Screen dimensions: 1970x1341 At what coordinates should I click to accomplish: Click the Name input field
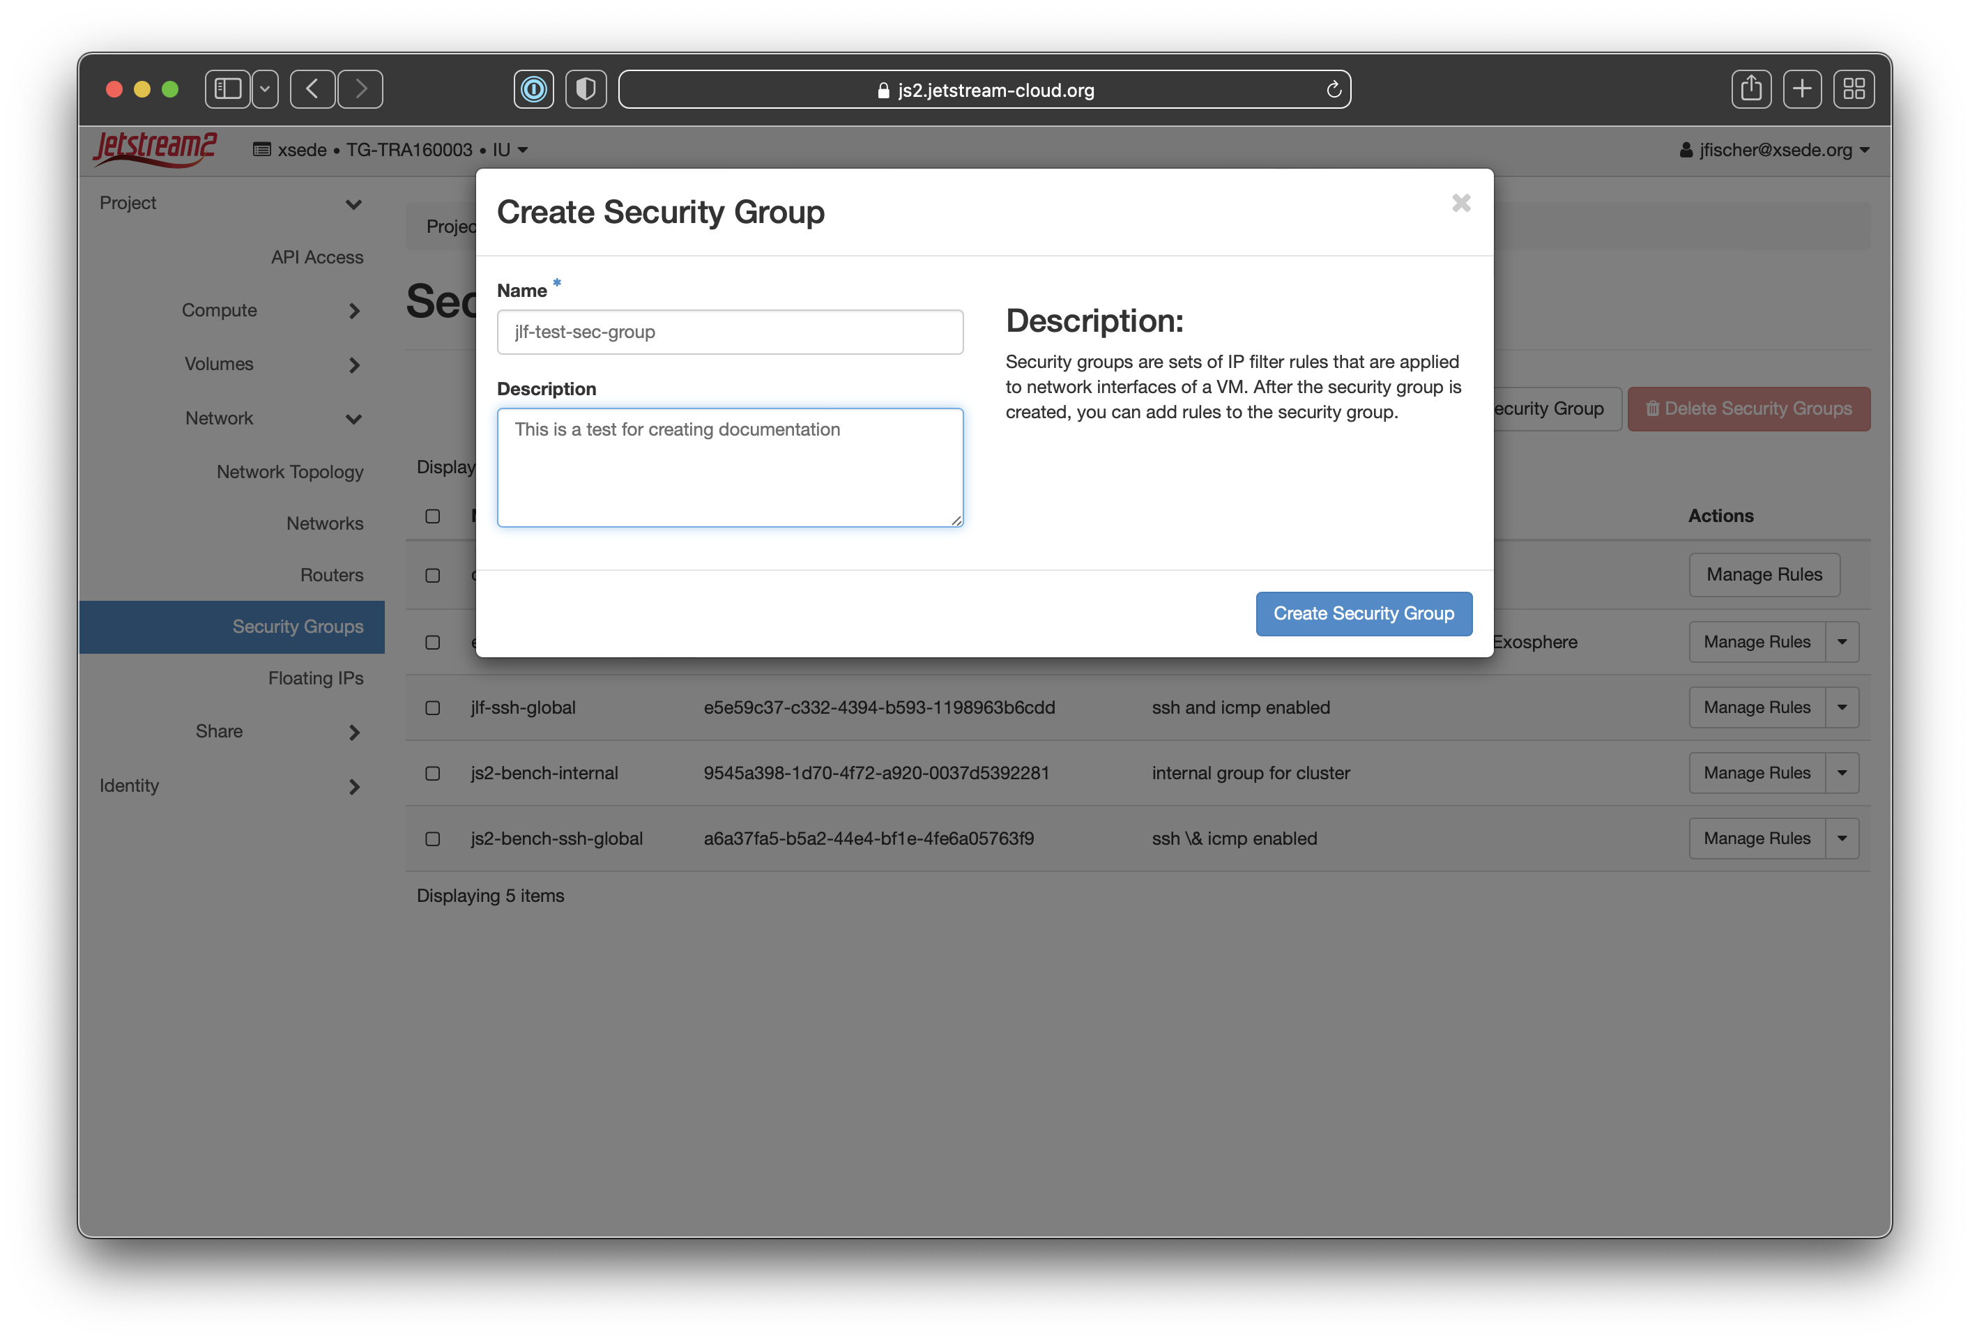(729, 332)
